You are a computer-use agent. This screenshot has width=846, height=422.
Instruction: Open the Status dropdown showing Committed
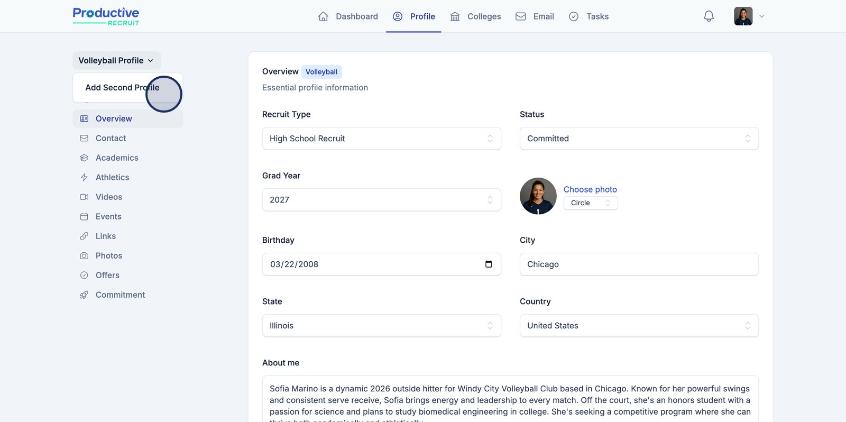(x=639, y=139)
